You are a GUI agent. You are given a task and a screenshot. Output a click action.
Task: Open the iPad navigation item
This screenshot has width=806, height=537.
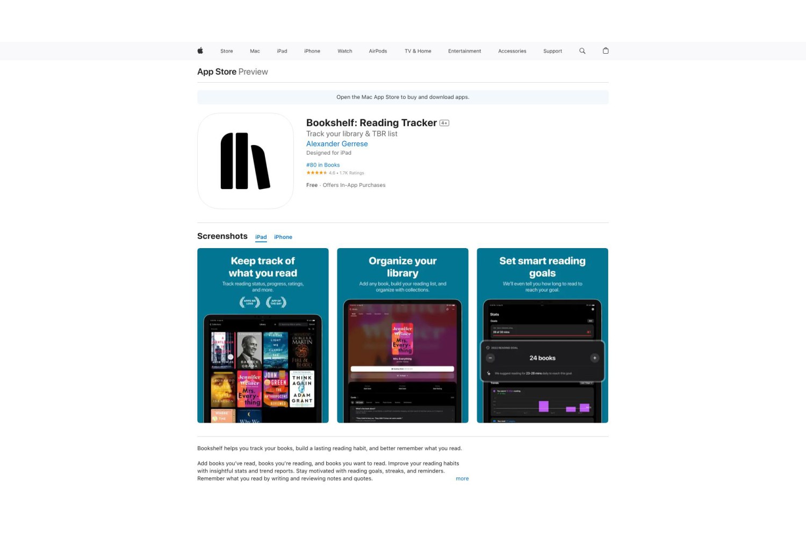pyautogui.click(x=282, y=51)
